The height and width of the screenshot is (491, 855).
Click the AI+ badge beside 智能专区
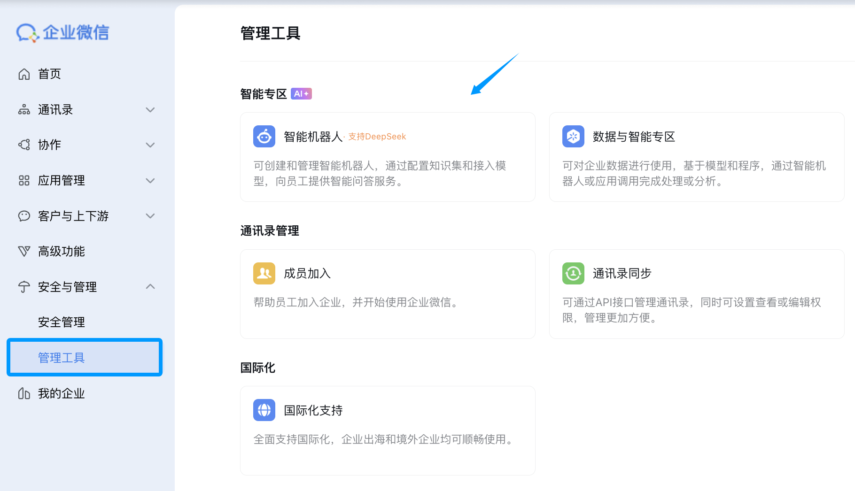click(x=301, y=93)
